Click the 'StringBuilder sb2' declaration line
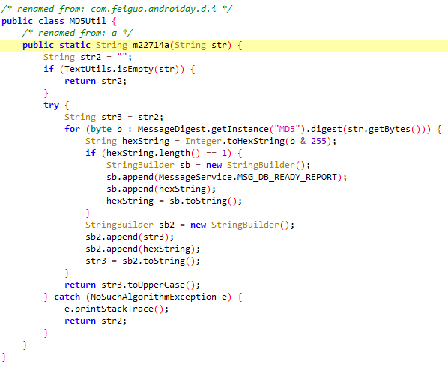The width and height of the screenshot is (448, 370). coord(190,225)
